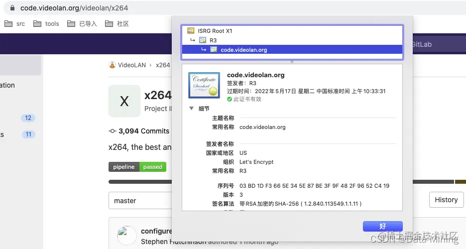Click the commit author avatar thumbnail
466x249 pixels.
[x=127, y=236]
